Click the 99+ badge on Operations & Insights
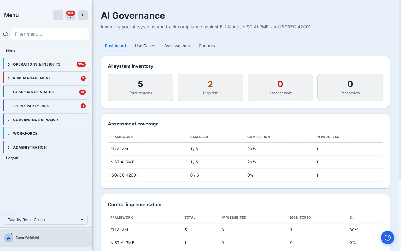 tap(81, 64)
